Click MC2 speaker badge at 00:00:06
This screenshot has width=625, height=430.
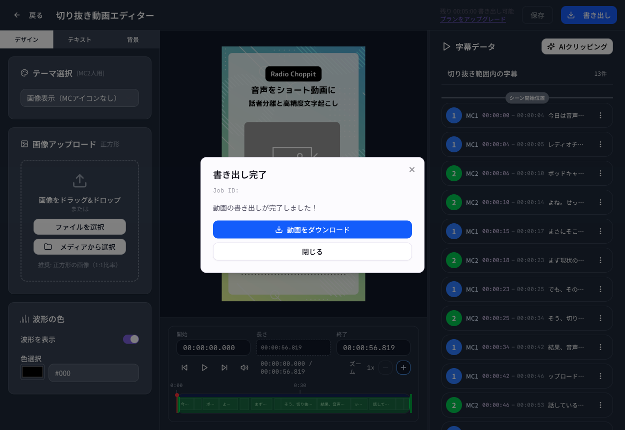454,173
